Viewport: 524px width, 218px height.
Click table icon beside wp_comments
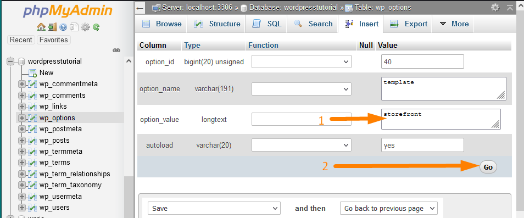pyautogui.click(x=32, y=96)
